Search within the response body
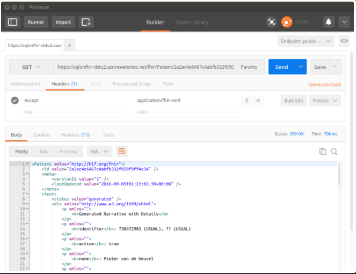 point(334,152)
